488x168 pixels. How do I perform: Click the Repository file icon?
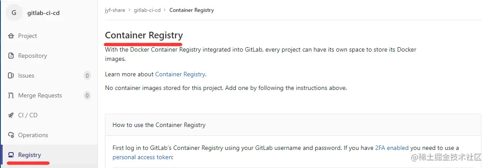pos(11,56)
